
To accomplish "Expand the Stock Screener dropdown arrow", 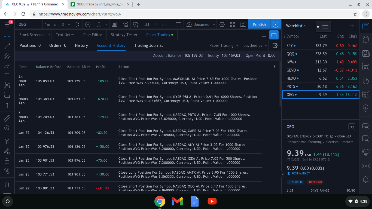I will point(48,35).
